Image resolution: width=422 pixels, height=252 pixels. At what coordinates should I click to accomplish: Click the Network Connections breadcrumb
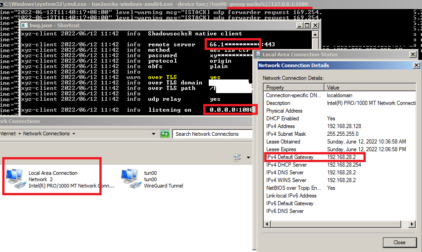[x=46, y=133]
